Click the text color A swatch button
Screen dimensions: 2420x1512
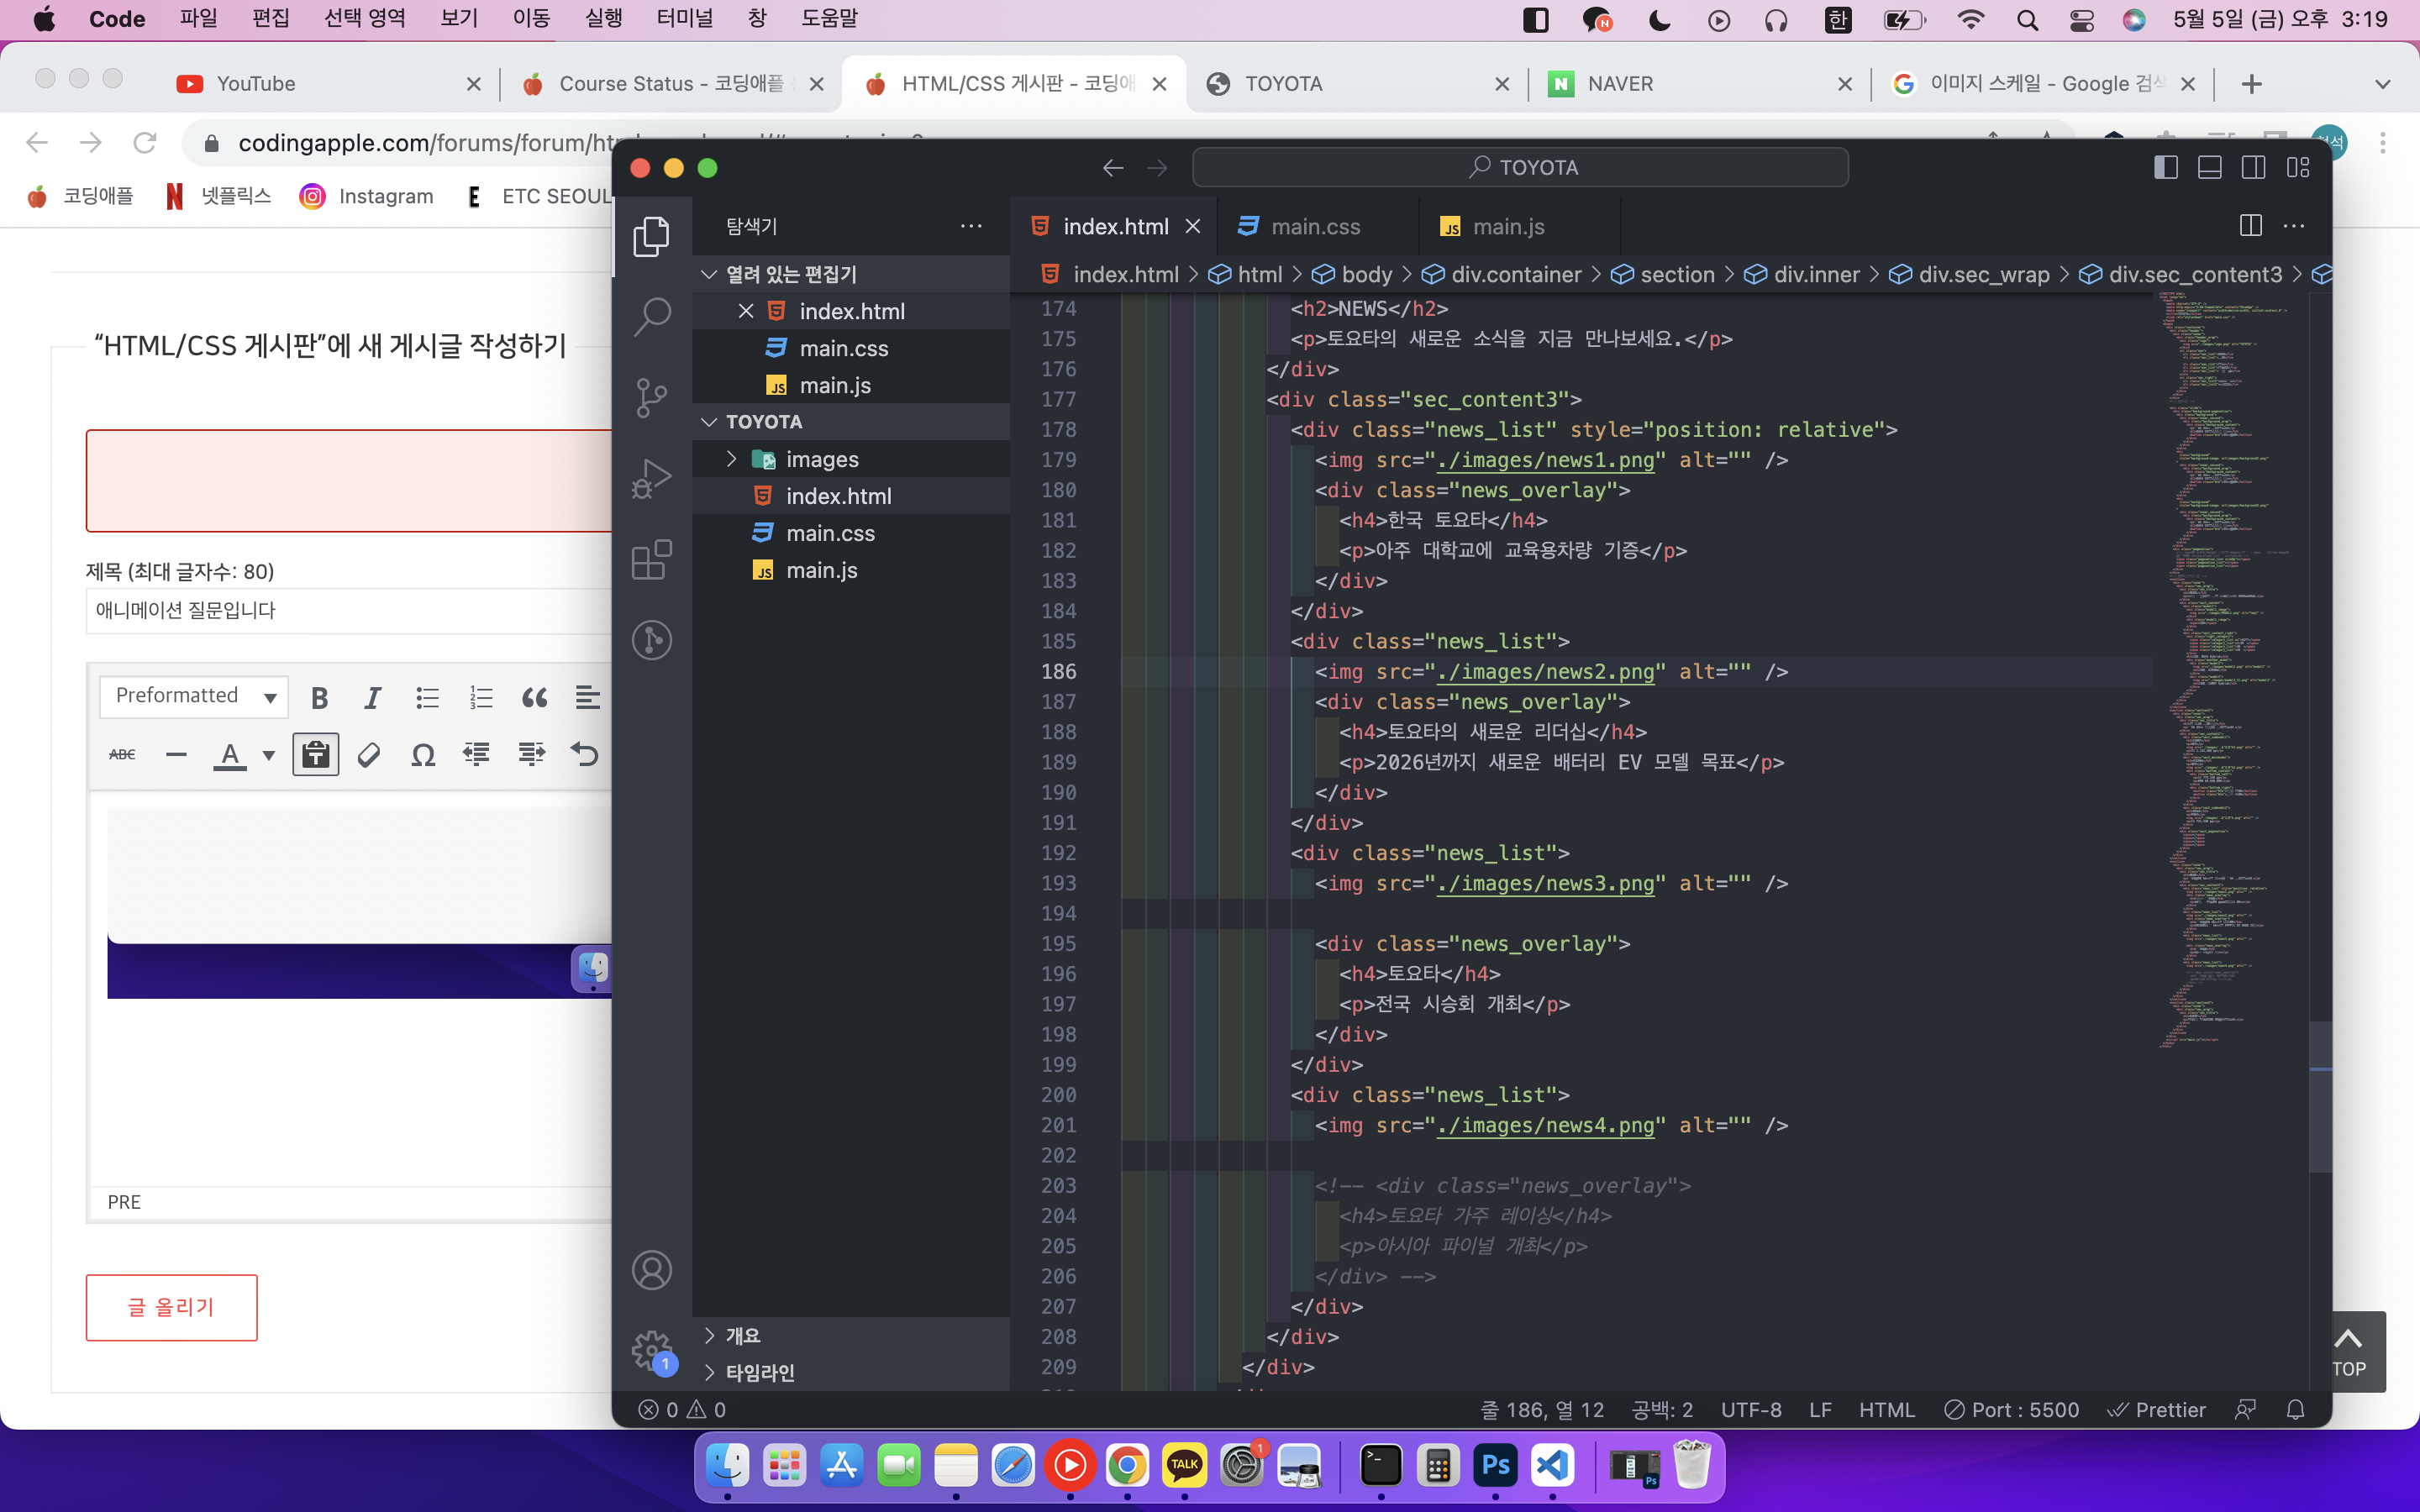coord(230,755)
